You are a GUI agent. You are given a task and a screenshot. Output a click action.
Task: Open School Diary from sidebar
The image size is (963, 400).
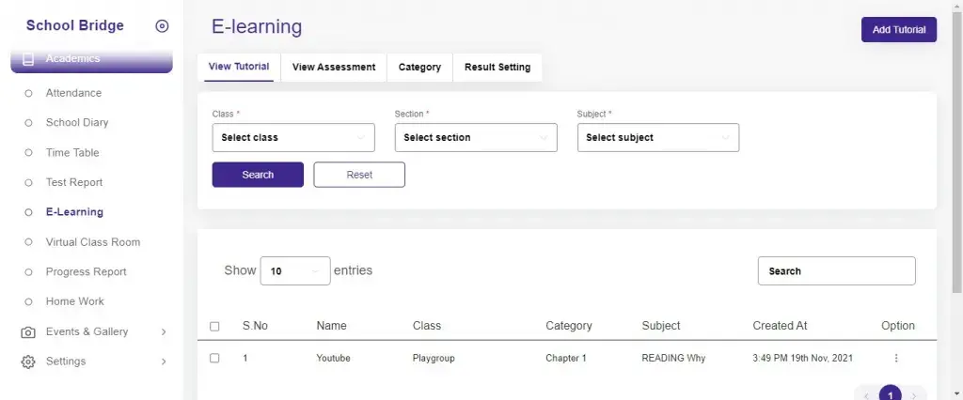(77, 123)
